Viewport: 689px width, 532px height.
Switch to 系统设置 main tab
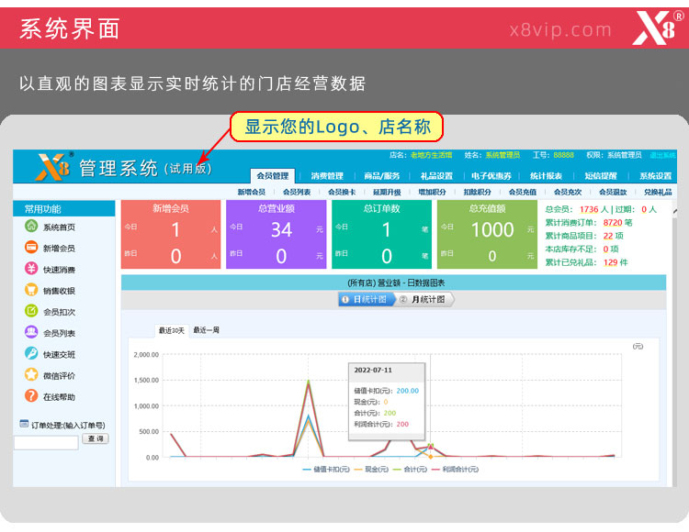pyautogui.click(x=655, y=176)
